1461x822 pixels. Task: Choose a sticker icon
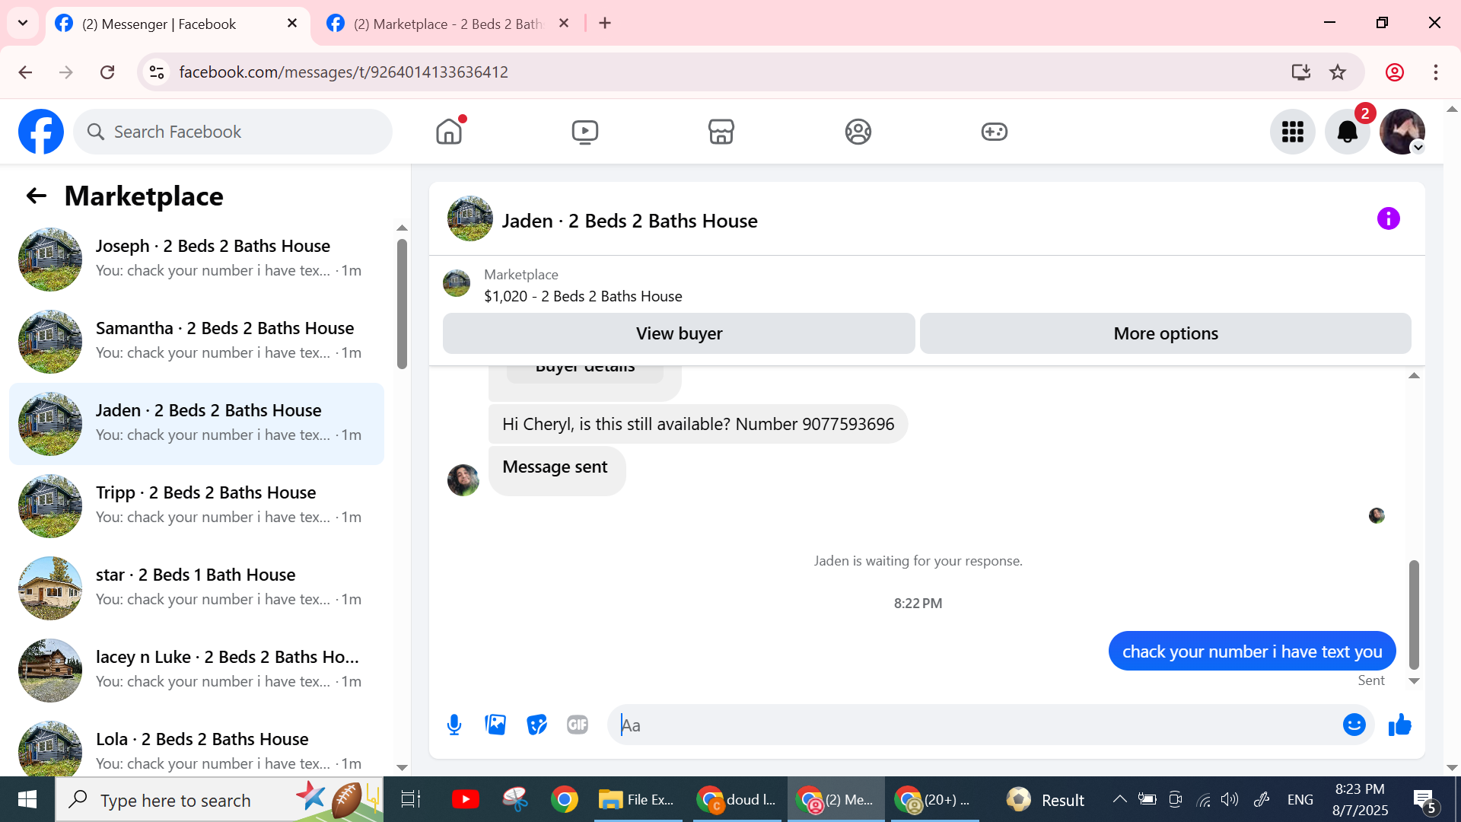click(536, 725)
